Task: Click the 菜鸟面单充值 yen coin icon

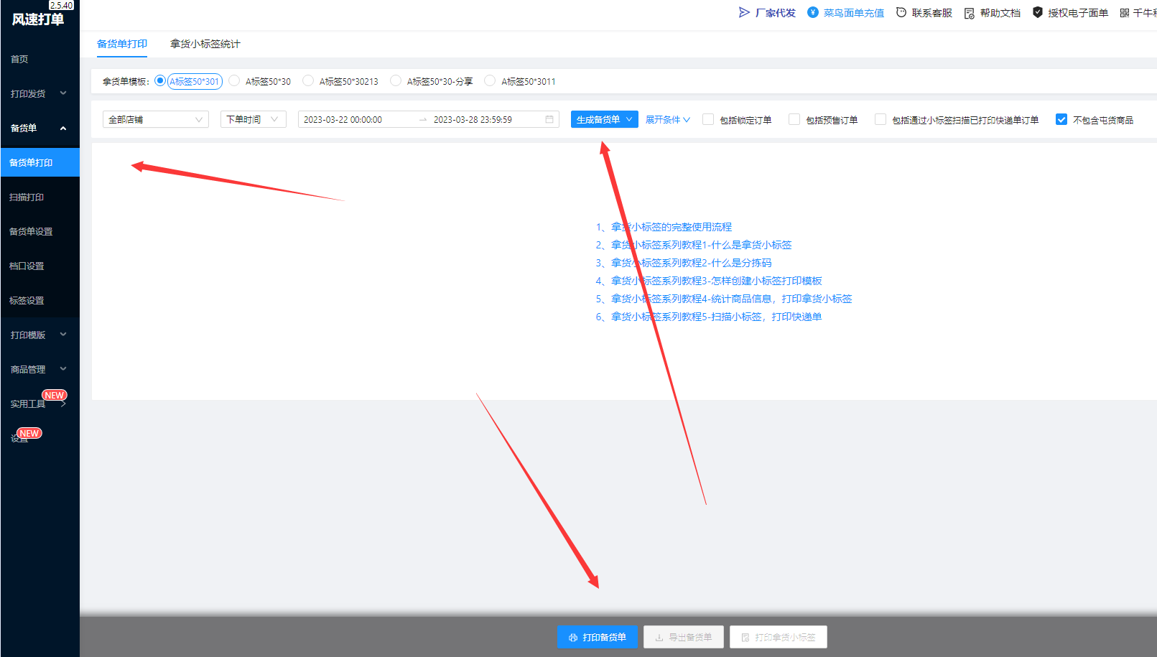Action: click(813, 12)
